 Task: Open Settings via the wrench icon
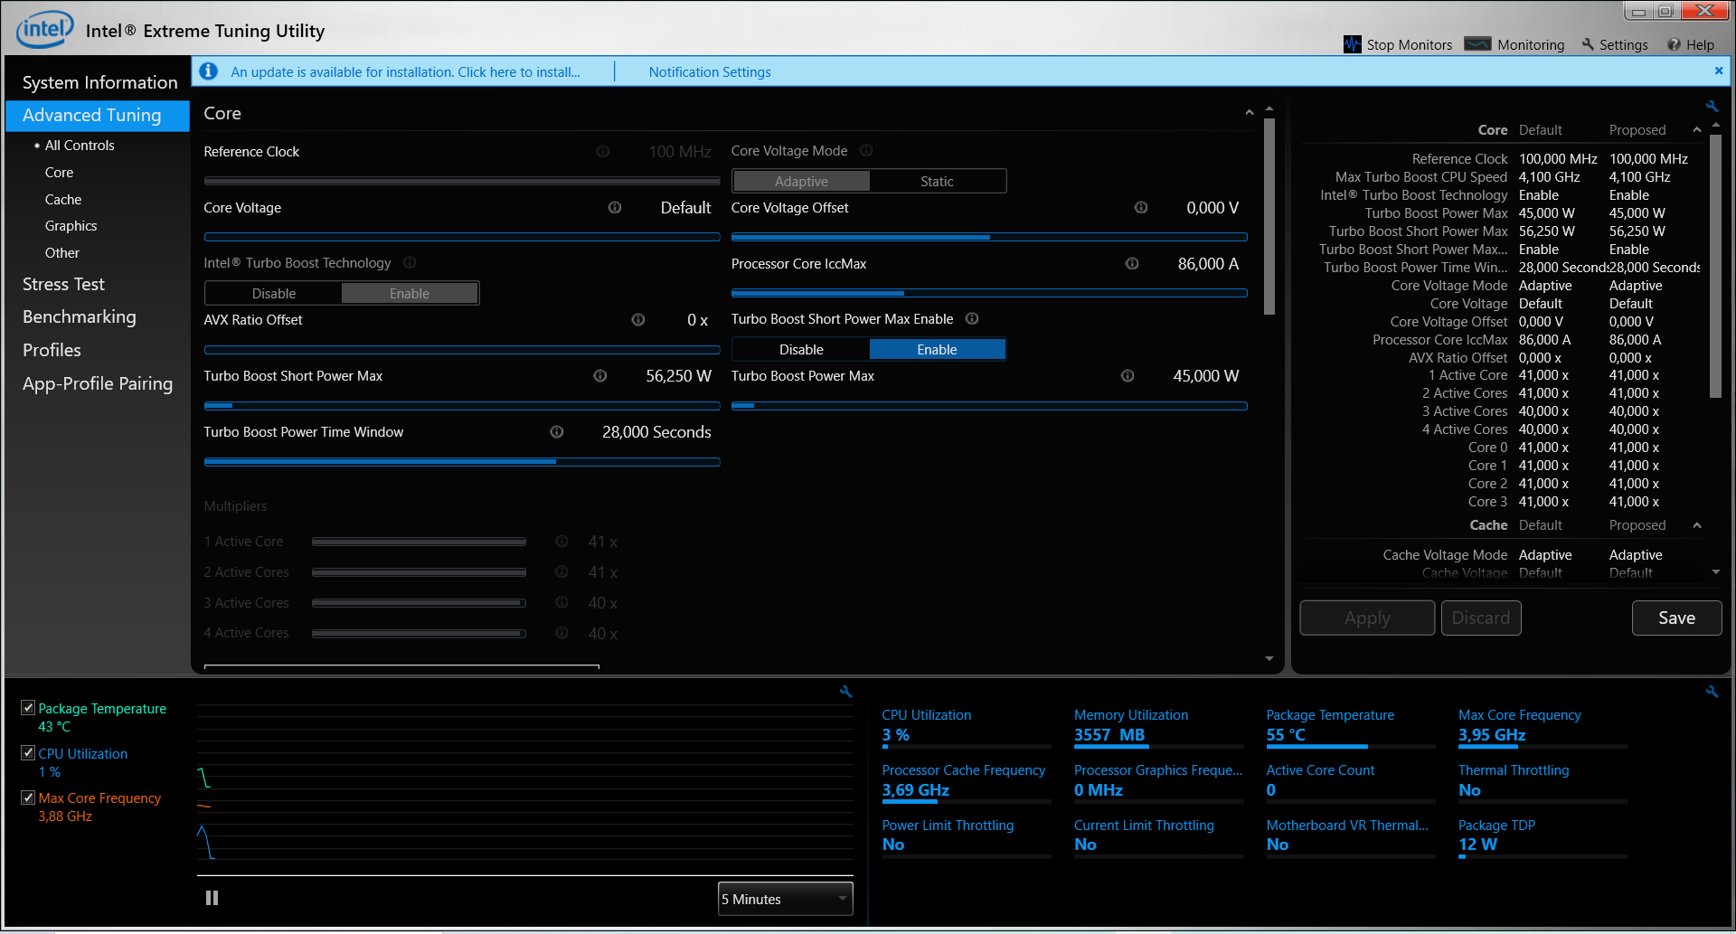1588,44
